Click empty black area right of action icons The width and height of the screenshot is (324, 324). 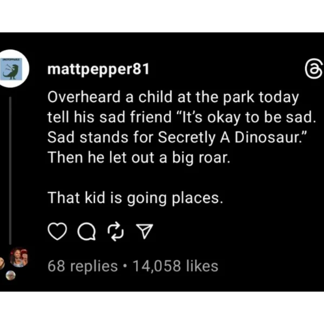238,232
